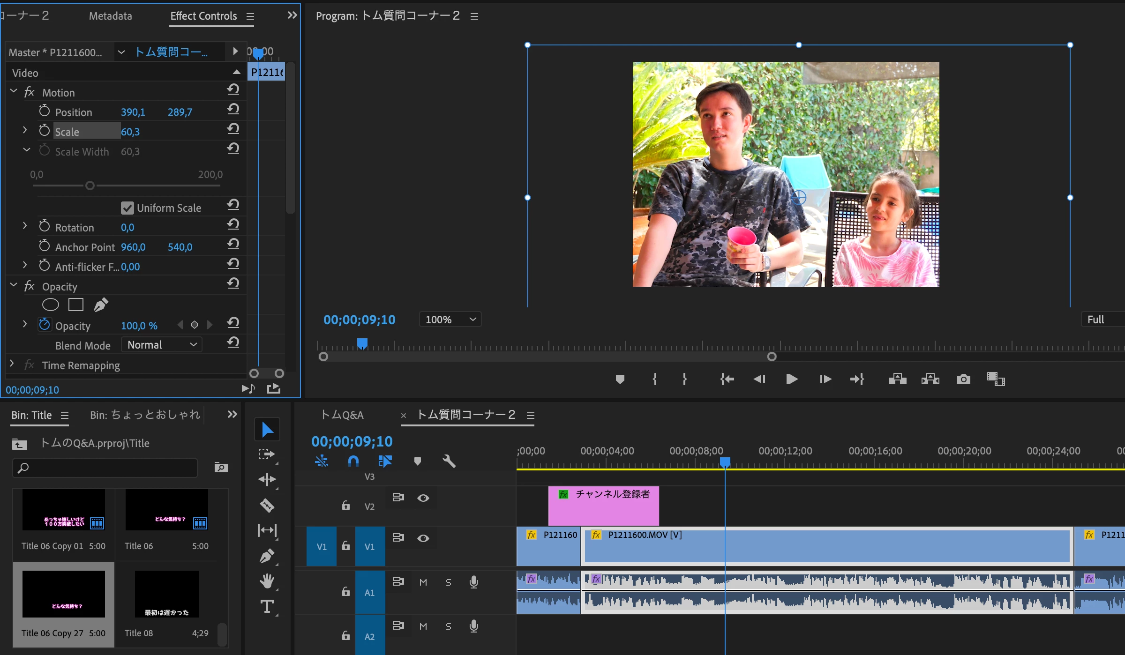Toggle Snap magnet in timeline
Image resolution: width=1125 pixels, height=655 pixels.
pos(353,461)
